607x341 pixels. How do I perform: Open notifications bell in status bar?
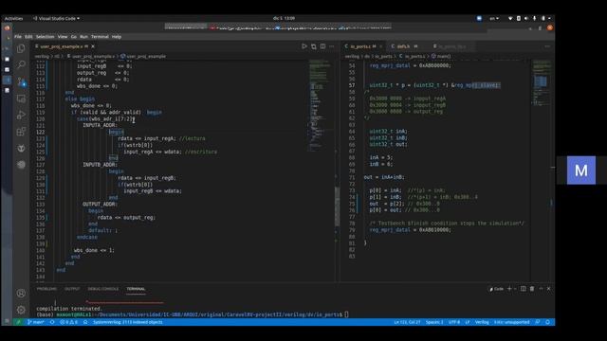pos(547,322)
